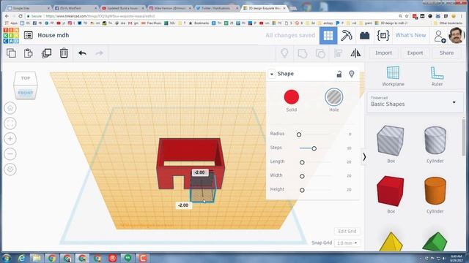The width and height of the screenshot is (469, 263).
Task: Click the Export button
Action: (415, 53)
